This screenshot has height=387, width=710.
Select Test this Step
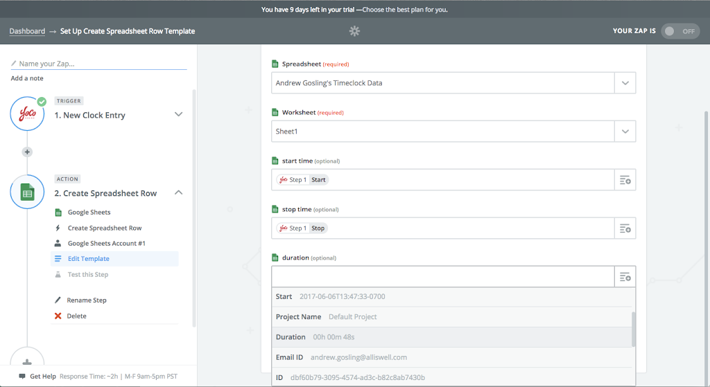[88, 274]
